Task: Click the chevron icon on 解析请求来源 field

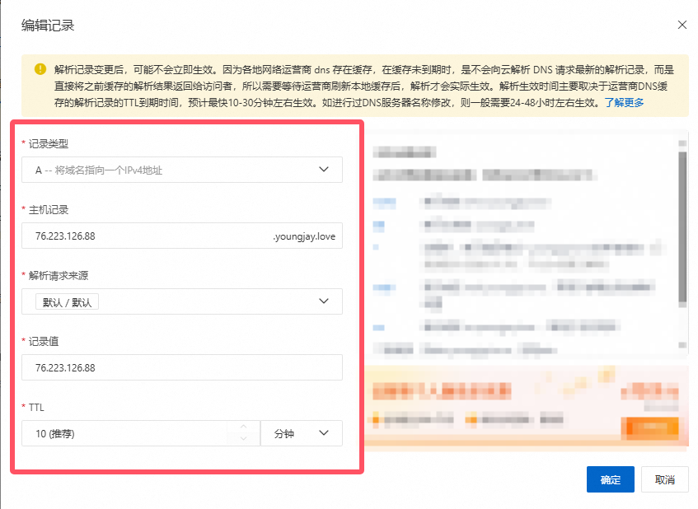Action: pyautogui.click(x=325, y=301)
